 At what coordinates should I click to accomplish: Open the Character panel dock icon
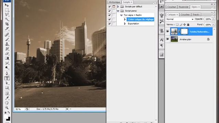pos(162,40)
